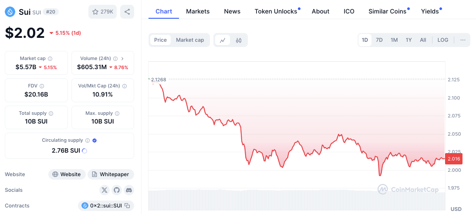Show Circulating supply info icon
The height and width of the screenshot is (214, 476).
tap(88, 140)
